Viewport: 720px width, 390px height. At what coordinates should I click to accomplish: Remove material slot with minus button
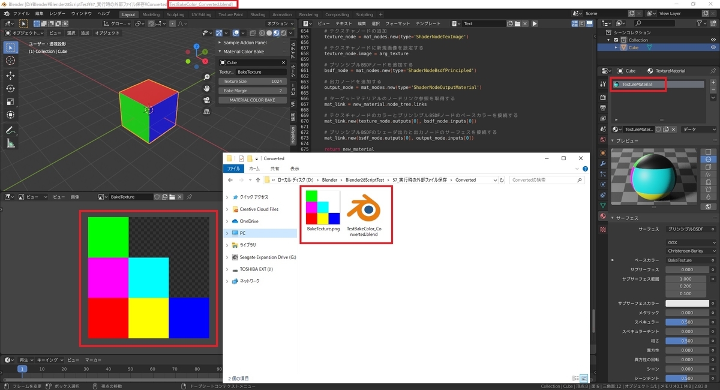click(x=713, y=90)
